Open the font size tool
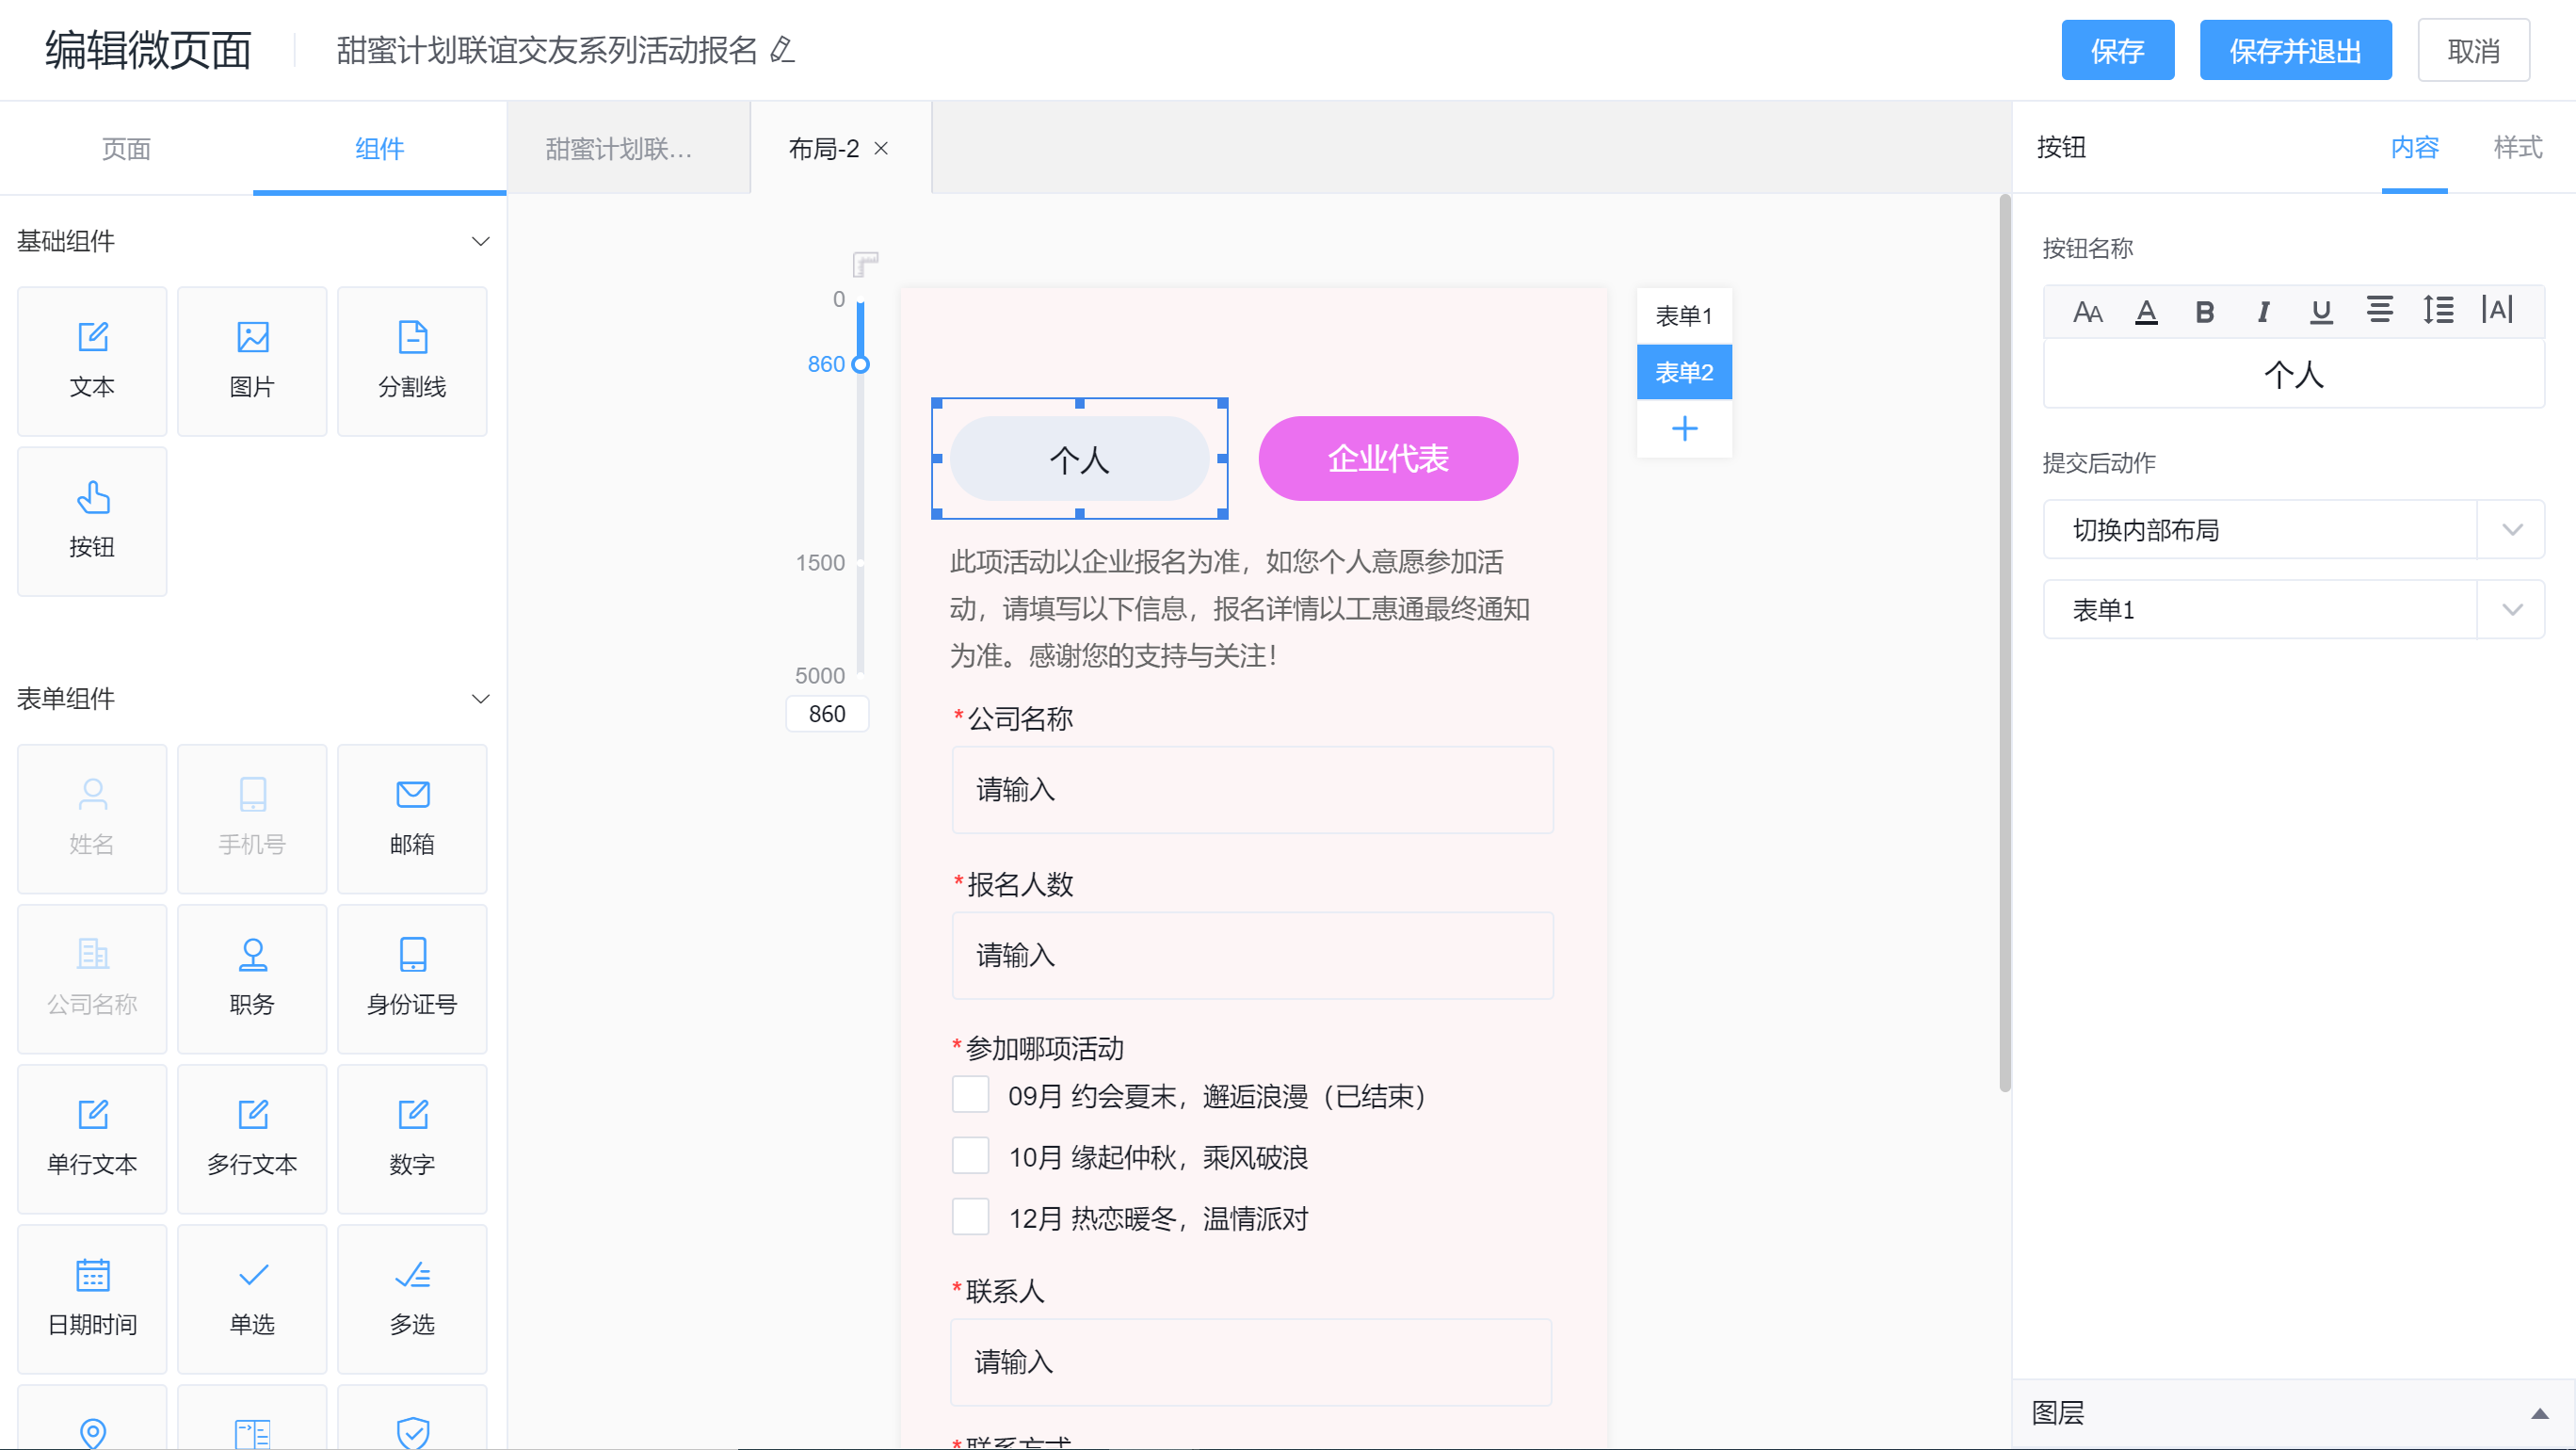This screenshot has height=1450, width=2576. 2087,312
